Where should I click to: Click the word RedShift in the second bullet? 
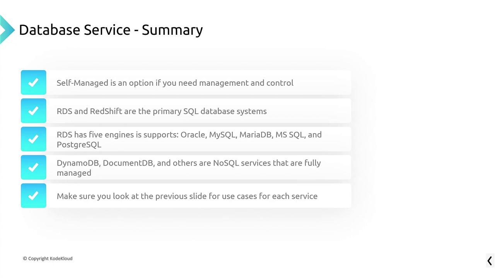106,111
